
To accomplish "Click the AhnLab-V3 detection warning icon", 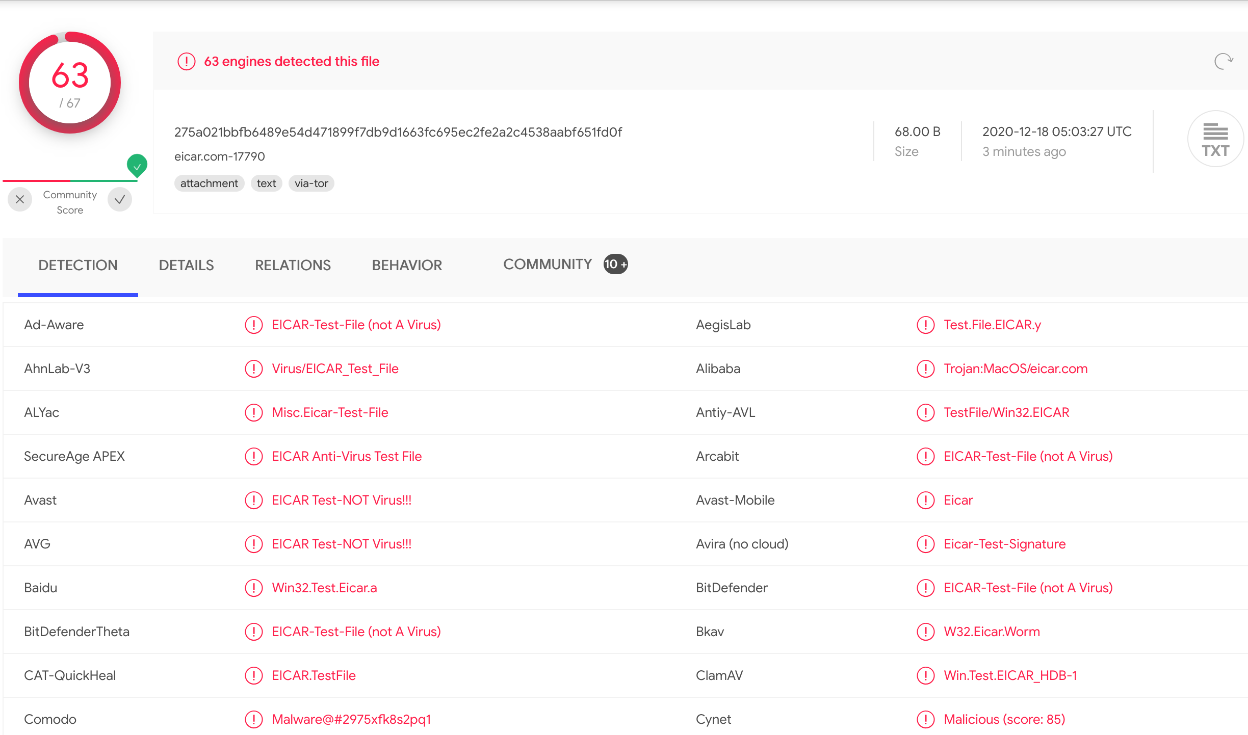I will (254, 369).
